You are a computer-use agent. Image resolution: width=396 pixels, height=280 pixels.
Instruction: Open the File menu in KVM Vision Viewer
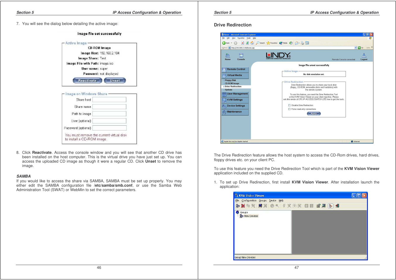pos(237,200)
